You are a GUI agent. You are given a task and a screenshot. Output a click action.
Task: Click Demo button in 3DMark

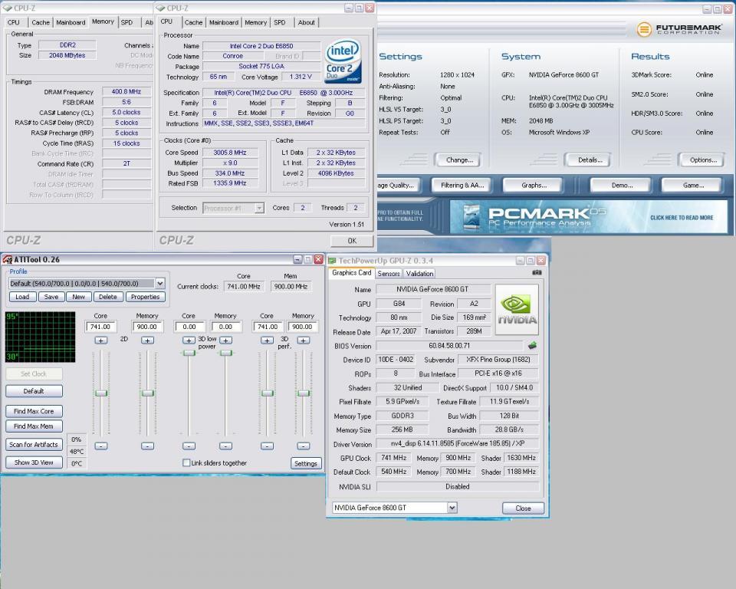click(x=622, y=185)
